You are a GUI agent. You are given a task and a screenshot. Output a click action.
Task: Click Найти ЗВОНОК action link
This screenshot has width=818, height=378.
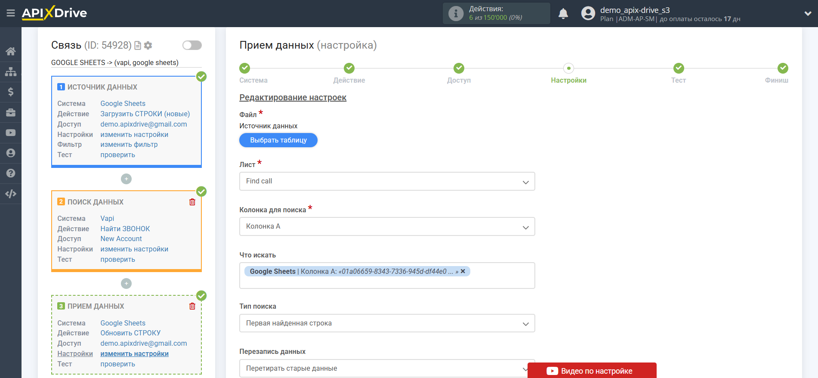[x=125, y=229]
